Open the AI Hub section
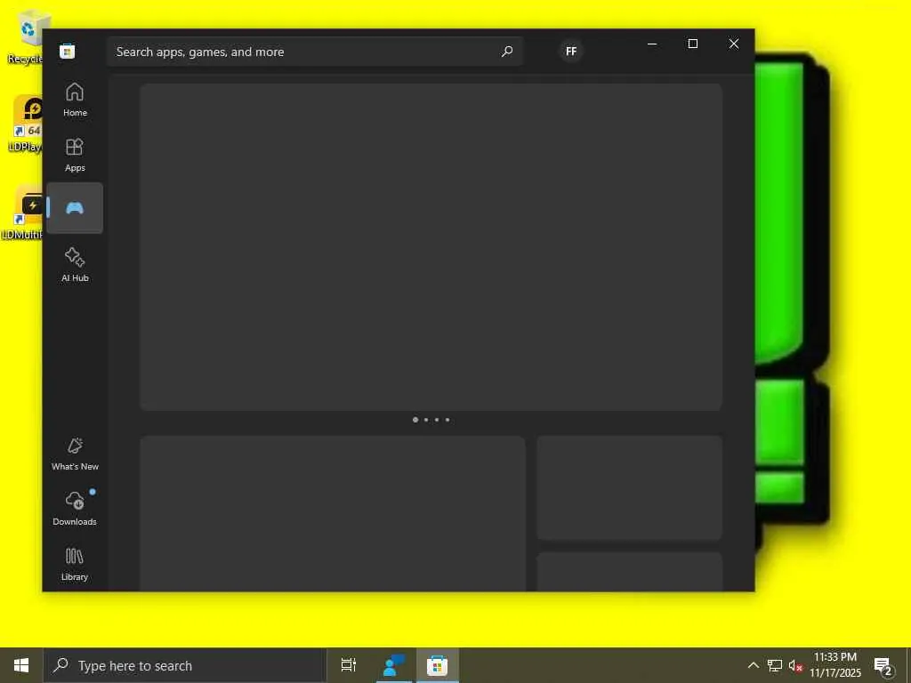Screen dimensions: 911x683 [x=75, y=265]
